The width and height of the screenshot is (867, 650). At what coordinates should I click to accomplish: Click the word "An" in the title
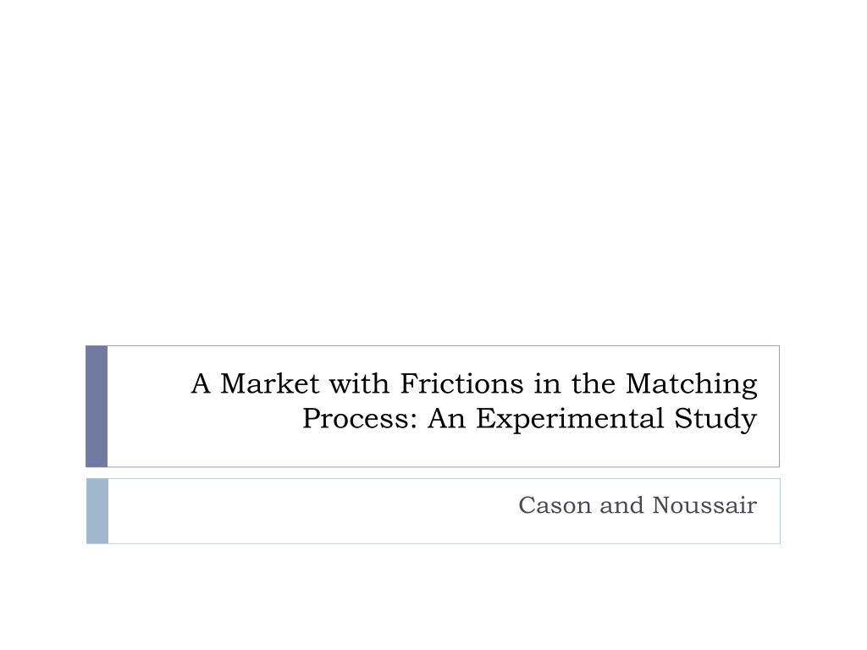(x=446, y=418)
